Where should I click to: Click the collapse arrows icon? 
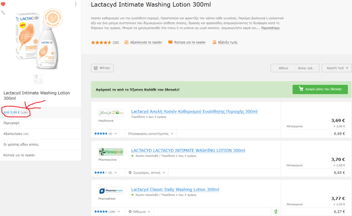coord(3,12)
